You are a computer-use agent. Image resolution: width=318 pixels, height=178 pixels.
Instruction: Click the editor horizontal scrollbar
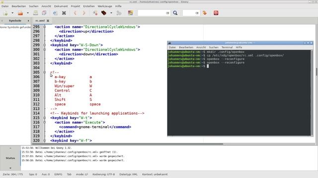tap(128, 144)
